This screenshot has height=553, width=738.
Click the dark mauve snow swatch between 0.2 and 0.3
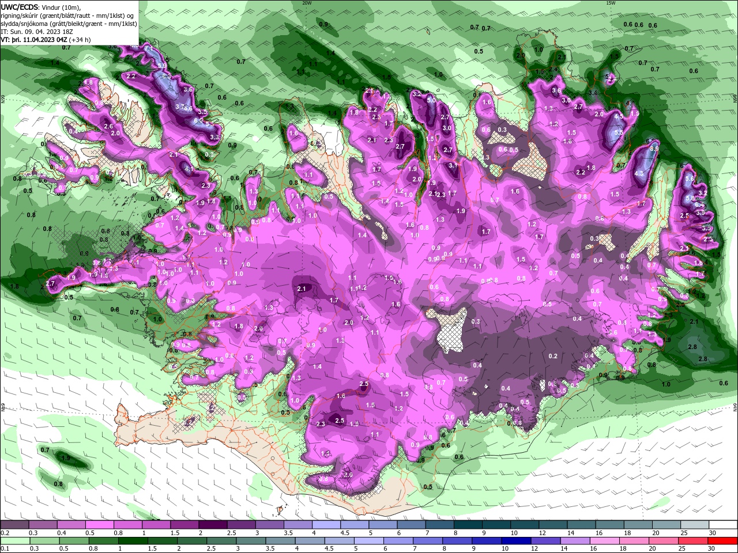tap(14, 525)
